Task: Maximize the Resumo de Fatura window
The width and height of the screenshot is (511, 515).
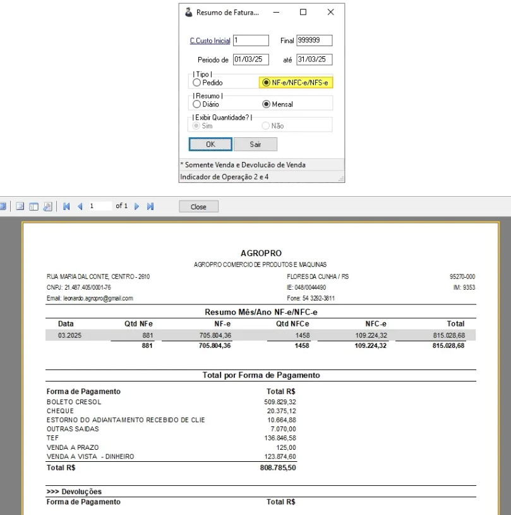Action: pyautogui.click(x=303, y=12)
